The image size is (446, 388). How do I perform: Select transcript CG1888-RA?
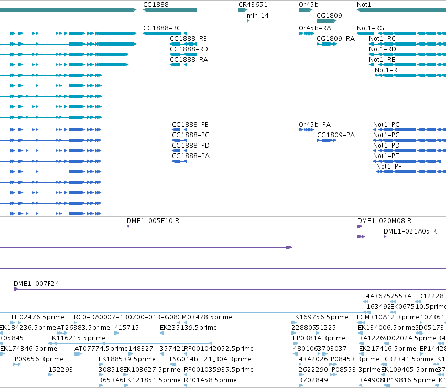[178, 65]
